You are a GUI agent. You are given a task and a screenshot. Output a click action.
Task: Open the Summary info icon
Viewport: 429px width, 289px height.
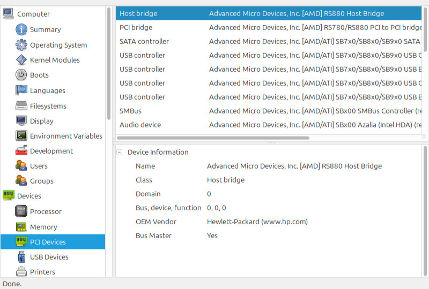(21, 29)
